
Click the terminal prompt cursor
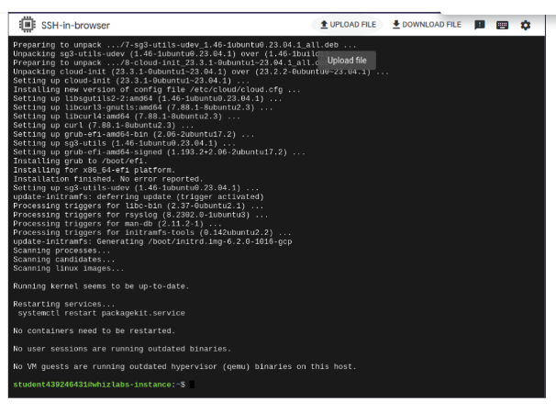point(192,385)
